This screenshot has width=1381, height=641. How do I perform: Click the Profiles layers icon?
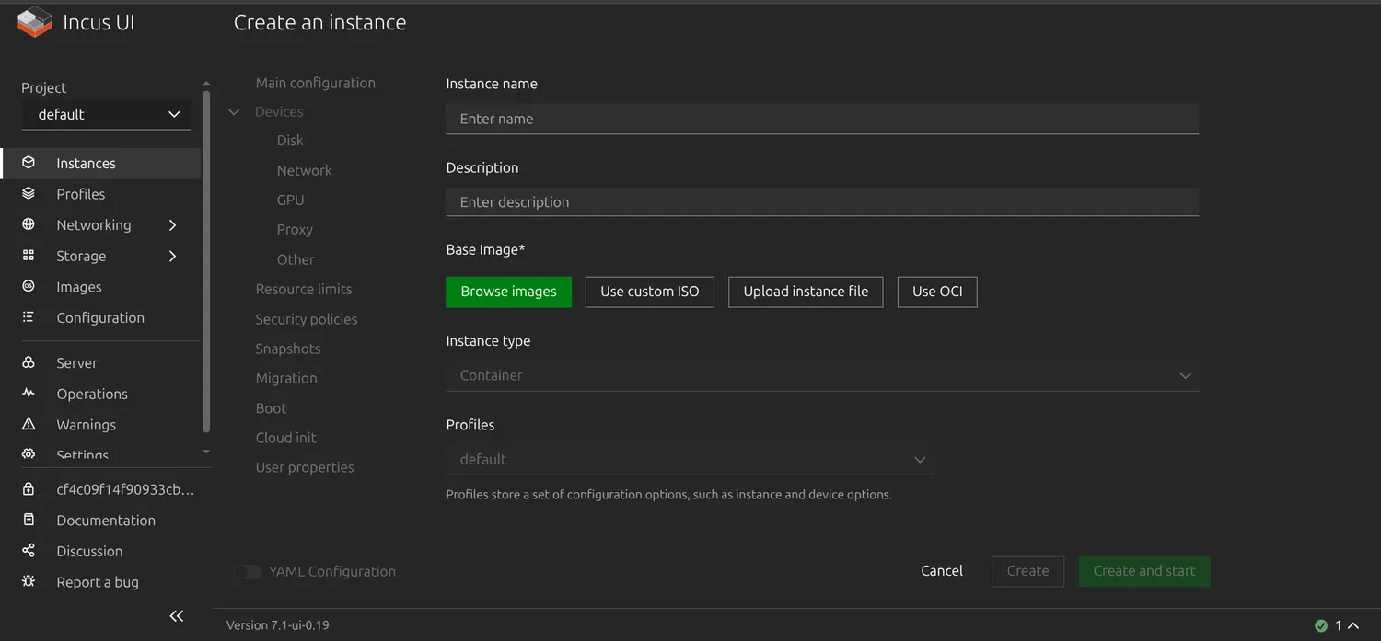[x=29, y=194]
